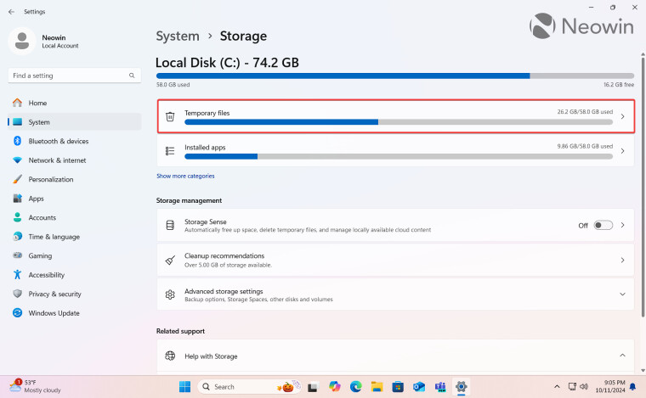Viewport: 646px width, 398px height.
Task: Click the Temporary files trash icon
Action: click(170, 117)
